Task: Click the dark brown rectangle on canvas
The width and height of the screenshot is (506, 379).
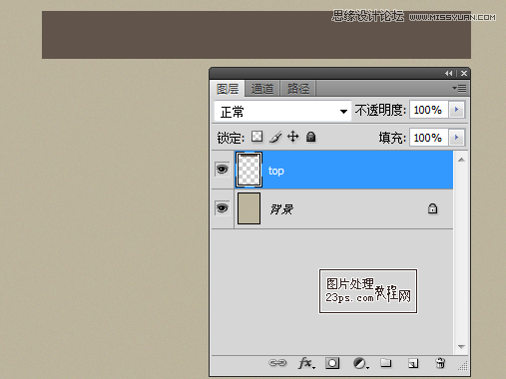Action: 256,35
